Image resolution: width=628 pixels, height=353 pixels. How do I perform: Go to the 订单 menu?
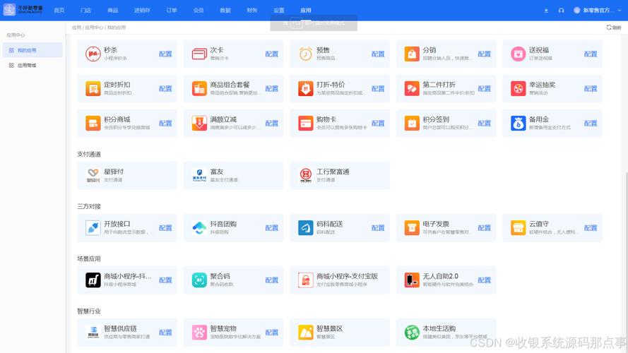pyautogui.click(x=172, y=11)
